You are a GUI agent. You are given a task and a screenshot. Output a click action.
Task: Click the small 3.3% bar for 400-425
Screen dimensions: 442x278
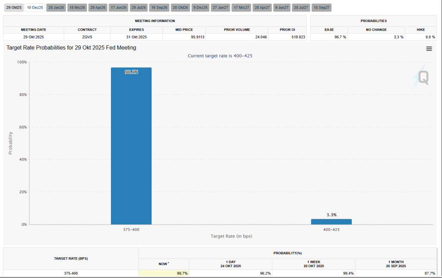331,221
